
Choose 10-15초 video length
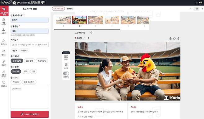pyautogui.click(x=16, y=72)
